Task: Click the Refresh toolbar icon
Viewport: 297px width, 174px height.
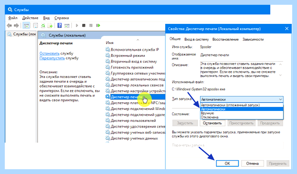Action: tap(43, 25)
